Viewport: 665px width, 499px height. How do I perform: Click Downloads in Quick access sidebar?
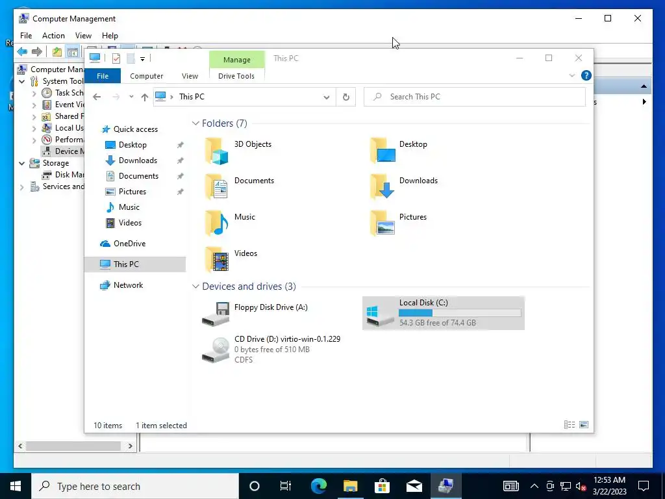pyautogui.click(x=138, y=160)
